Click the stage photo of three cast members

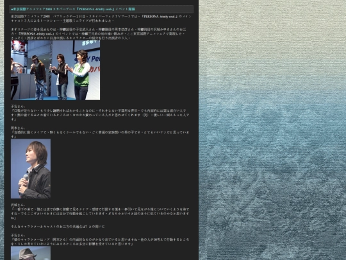click(x=55, y=71)
